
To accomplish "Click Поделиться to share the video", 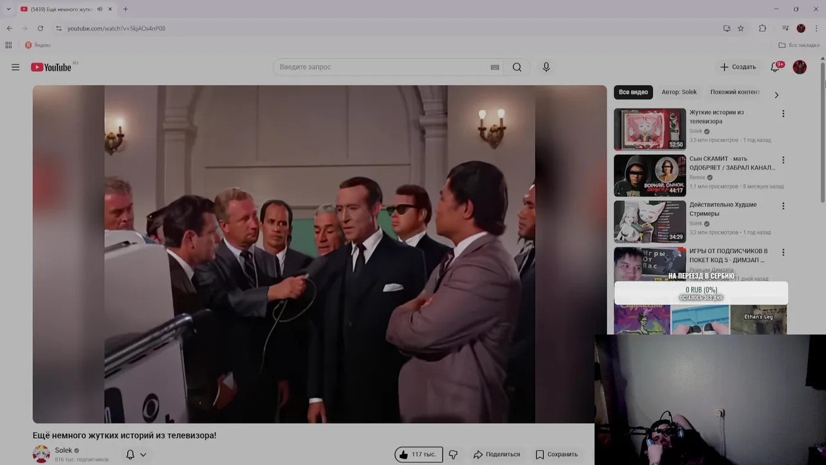I will [496, 455].
